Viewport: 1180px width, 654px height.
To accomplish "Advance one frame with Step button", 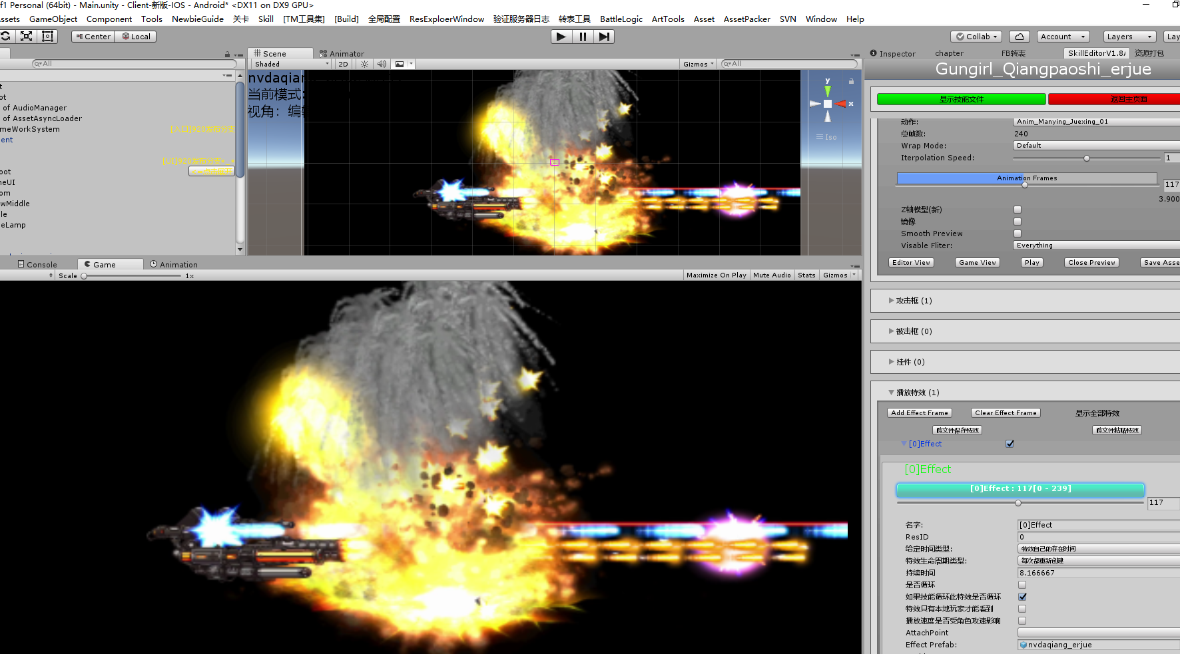I will pyautogui.click(x=603, y=37).
